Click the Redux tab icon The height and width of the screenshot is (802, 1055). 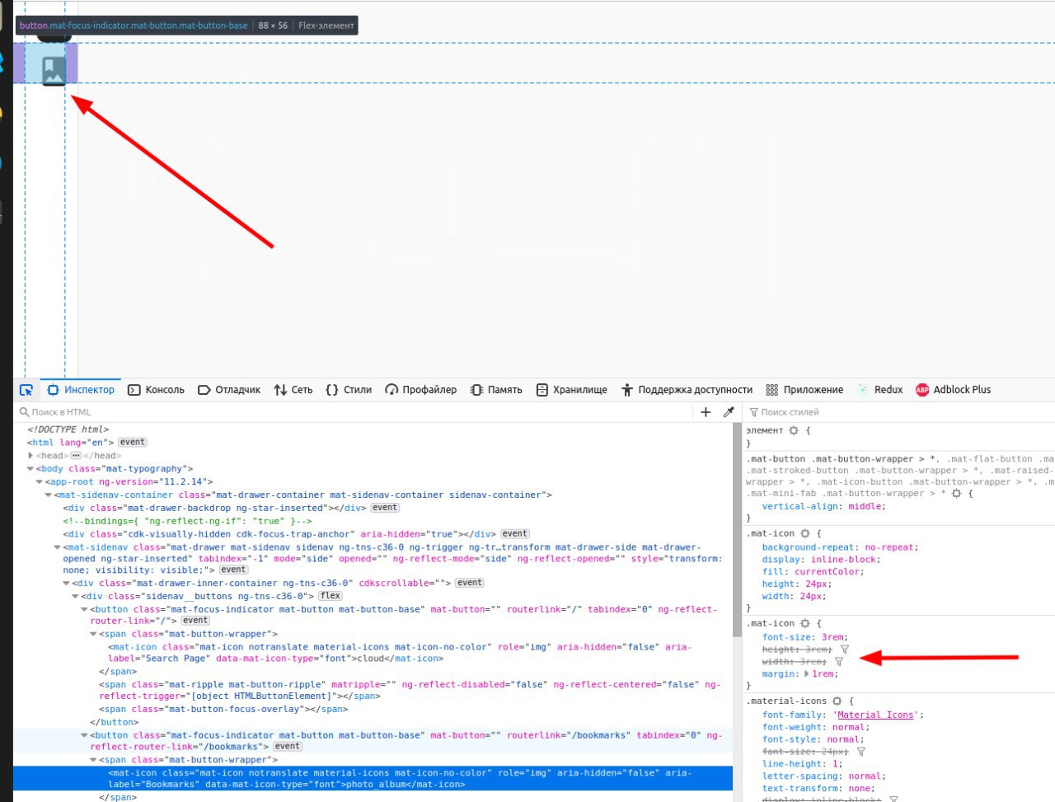point(863,390)
